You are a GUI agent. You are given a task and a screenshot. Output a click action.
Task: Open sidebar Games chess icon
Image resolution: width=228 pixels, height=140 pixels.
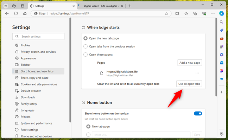click(221, 46)
